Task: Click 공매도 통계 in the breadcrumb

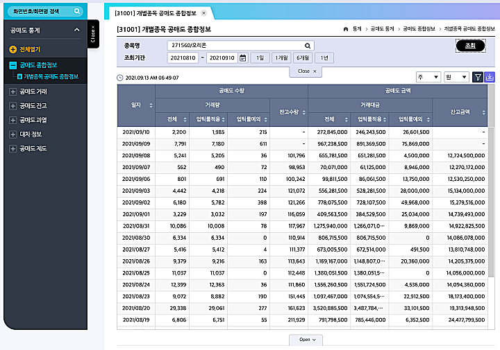Action: (x=383, y=29)
